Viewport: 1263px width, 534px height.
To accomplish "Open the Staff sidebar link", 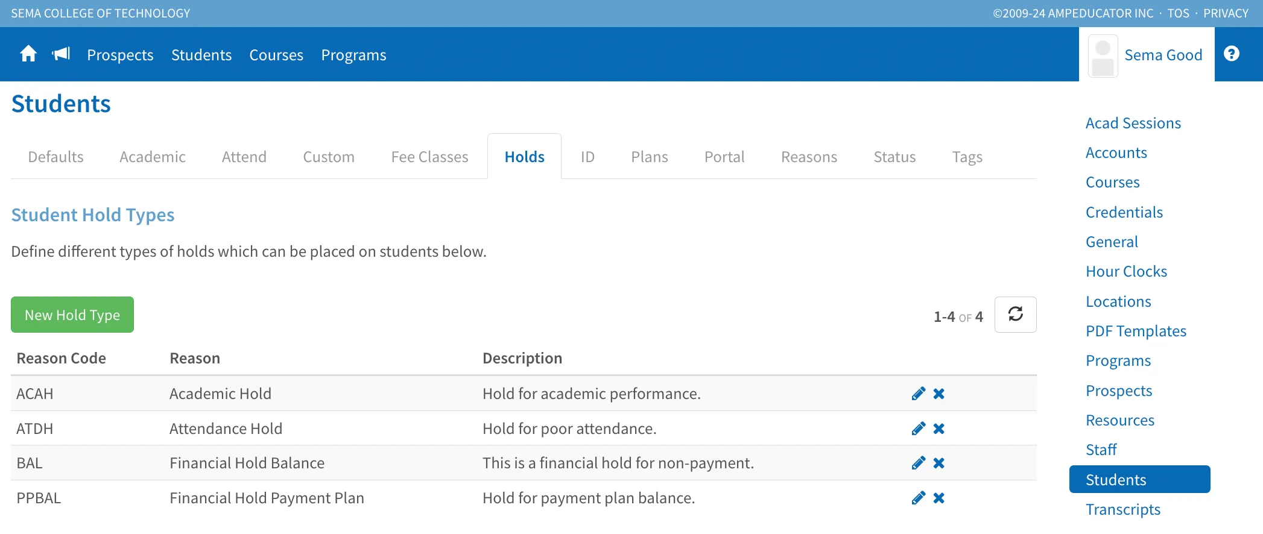I will (x=1101, y=450).
